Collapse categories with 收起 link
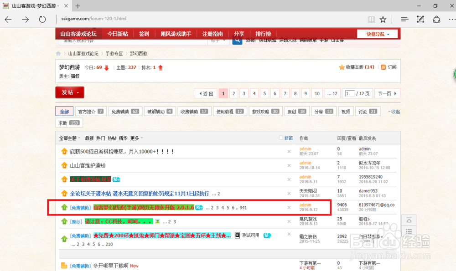The height and width of the screenshot is (271, 456). 394,112
